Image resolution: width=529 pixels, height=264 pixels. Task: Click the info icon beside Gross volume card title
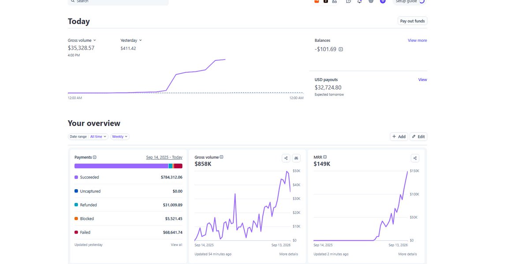click(x=221, y=157)
